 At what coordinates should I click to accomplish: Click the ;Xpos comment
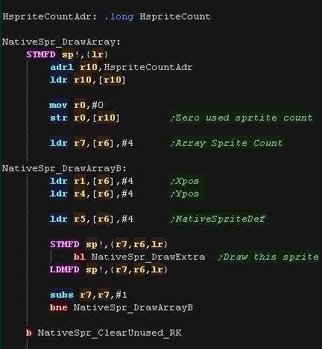click(185, 181)
